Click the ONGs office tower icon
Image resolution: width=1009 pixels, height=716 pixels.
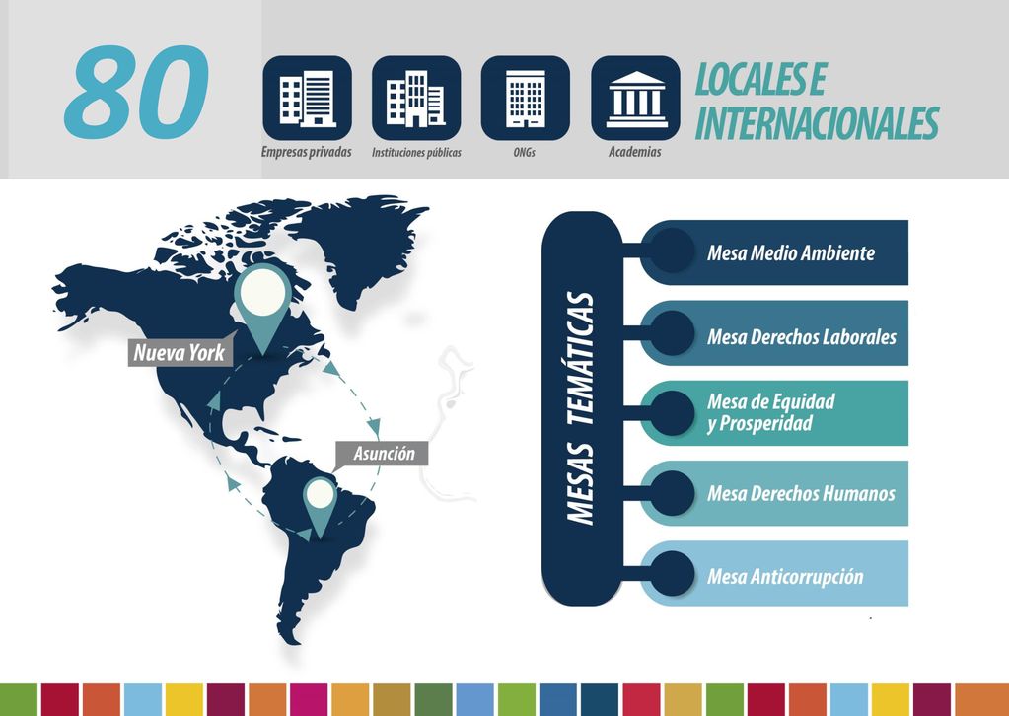point(525,98)
